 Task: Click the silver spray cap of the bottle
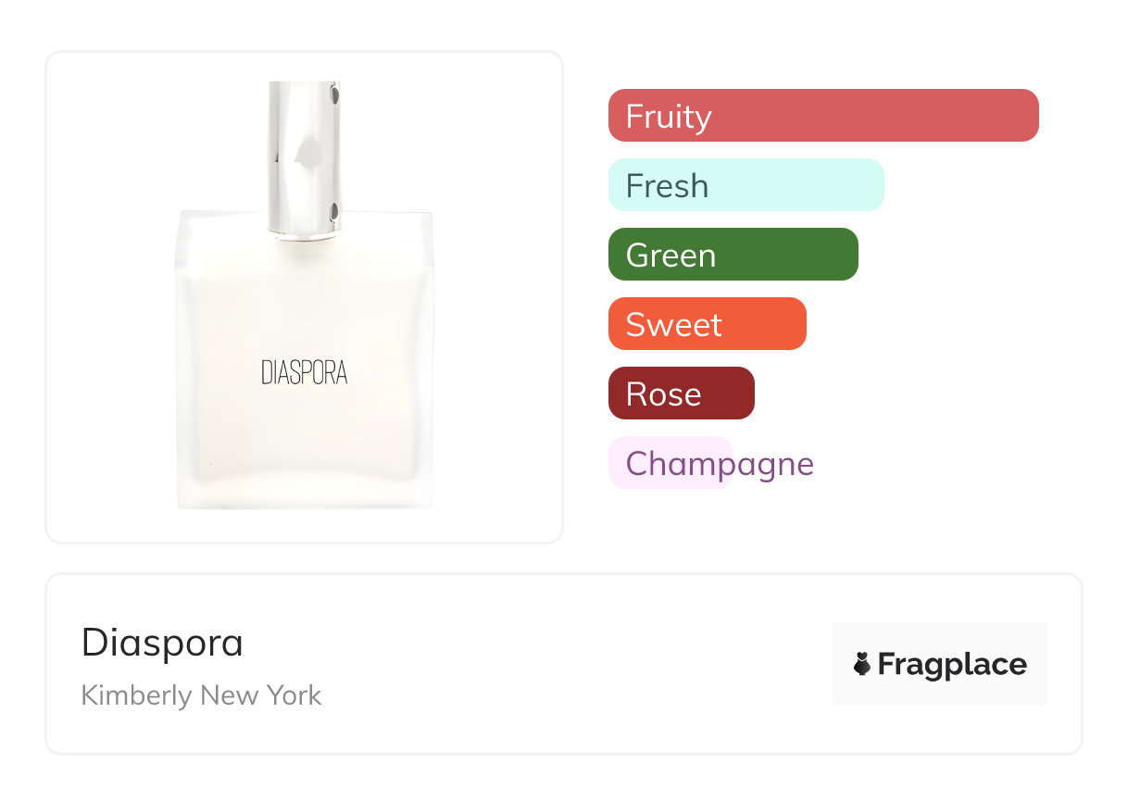304,157
